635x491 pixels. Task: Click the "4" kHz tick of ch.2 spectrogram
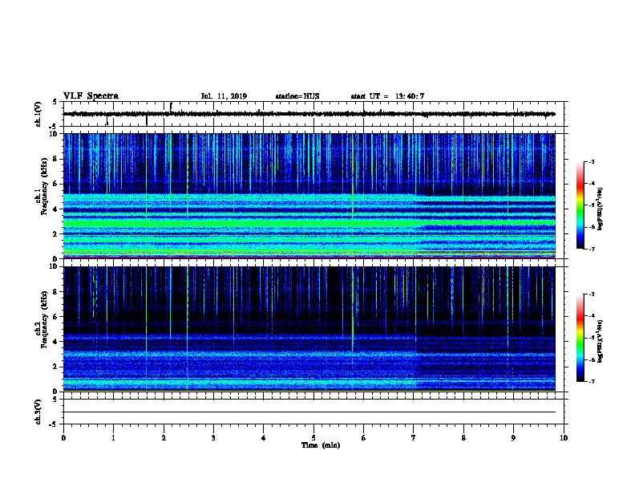57,342
